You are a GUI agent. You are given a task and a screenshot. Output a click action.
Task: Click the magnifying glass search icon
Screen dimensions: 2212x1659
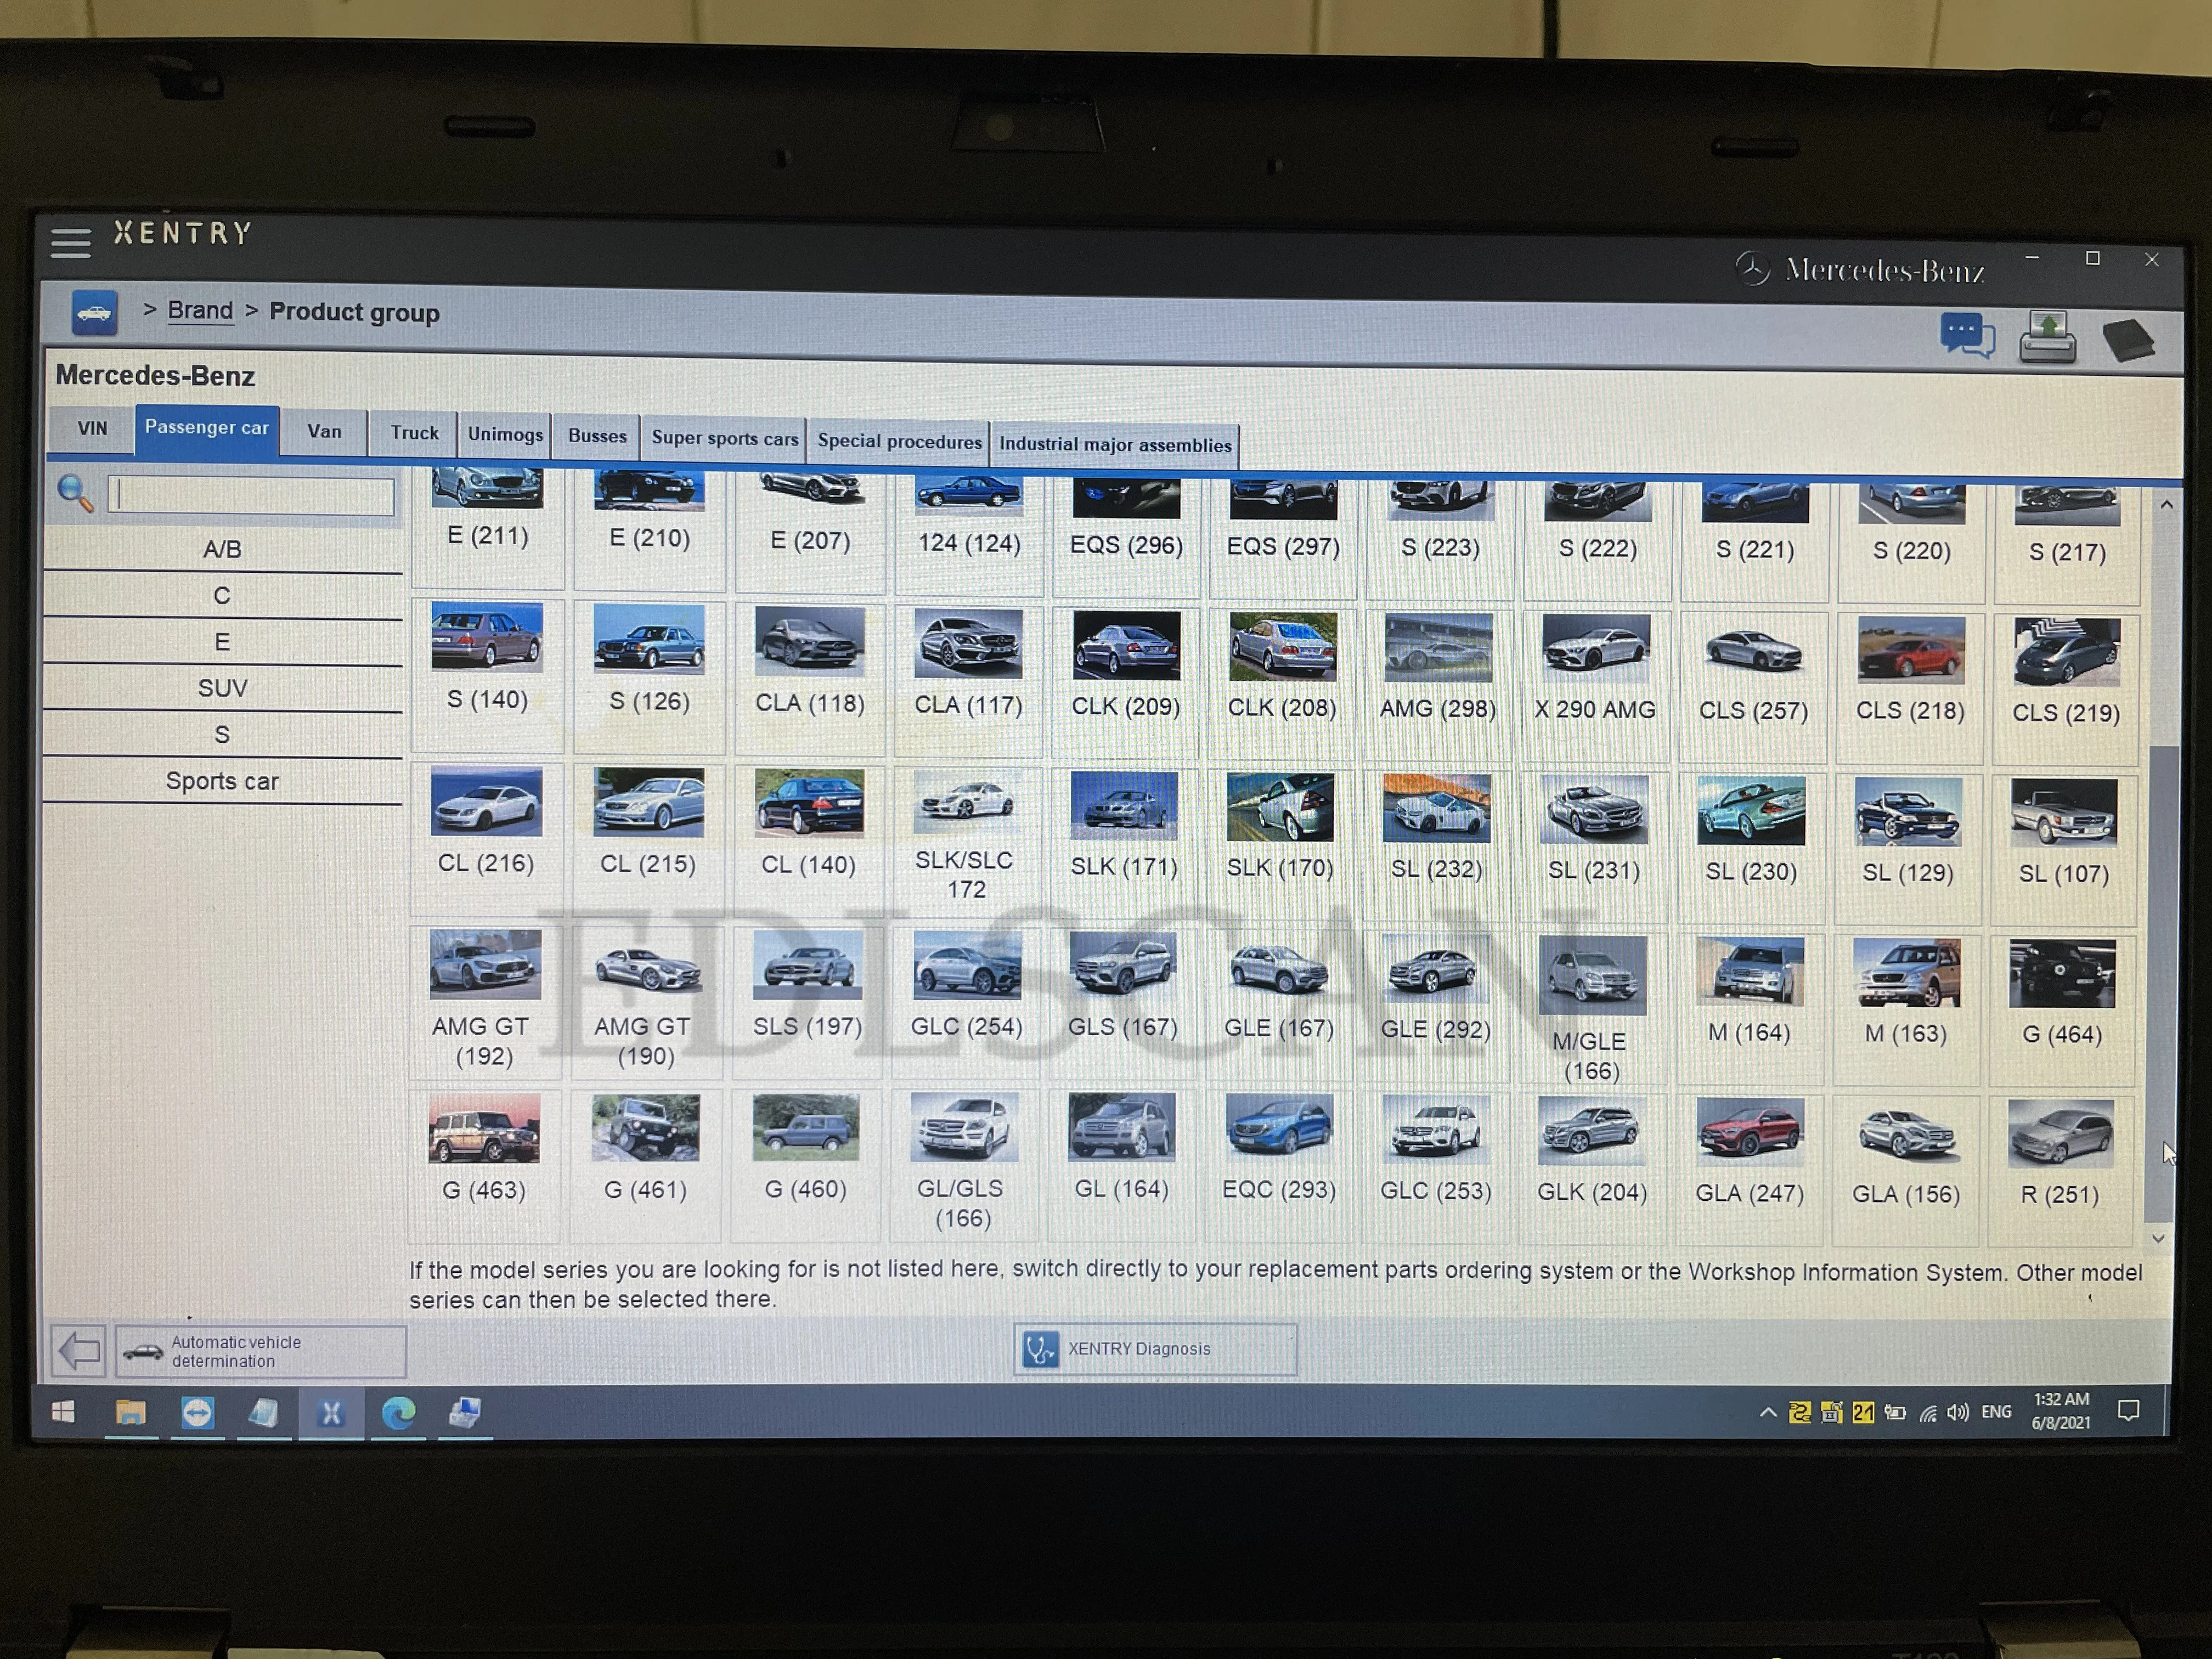coord(75,493)
